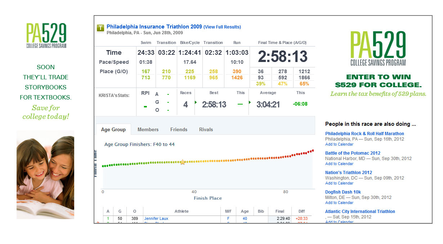
Task: Open the Friends tab
Action: (x=179, y=129)
